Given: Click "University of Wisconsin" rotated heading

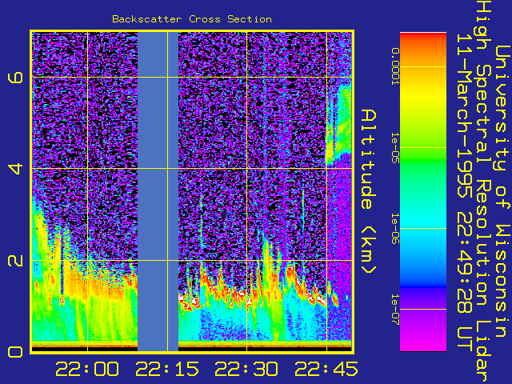Looking at the screenshot, I should point(503,192).
